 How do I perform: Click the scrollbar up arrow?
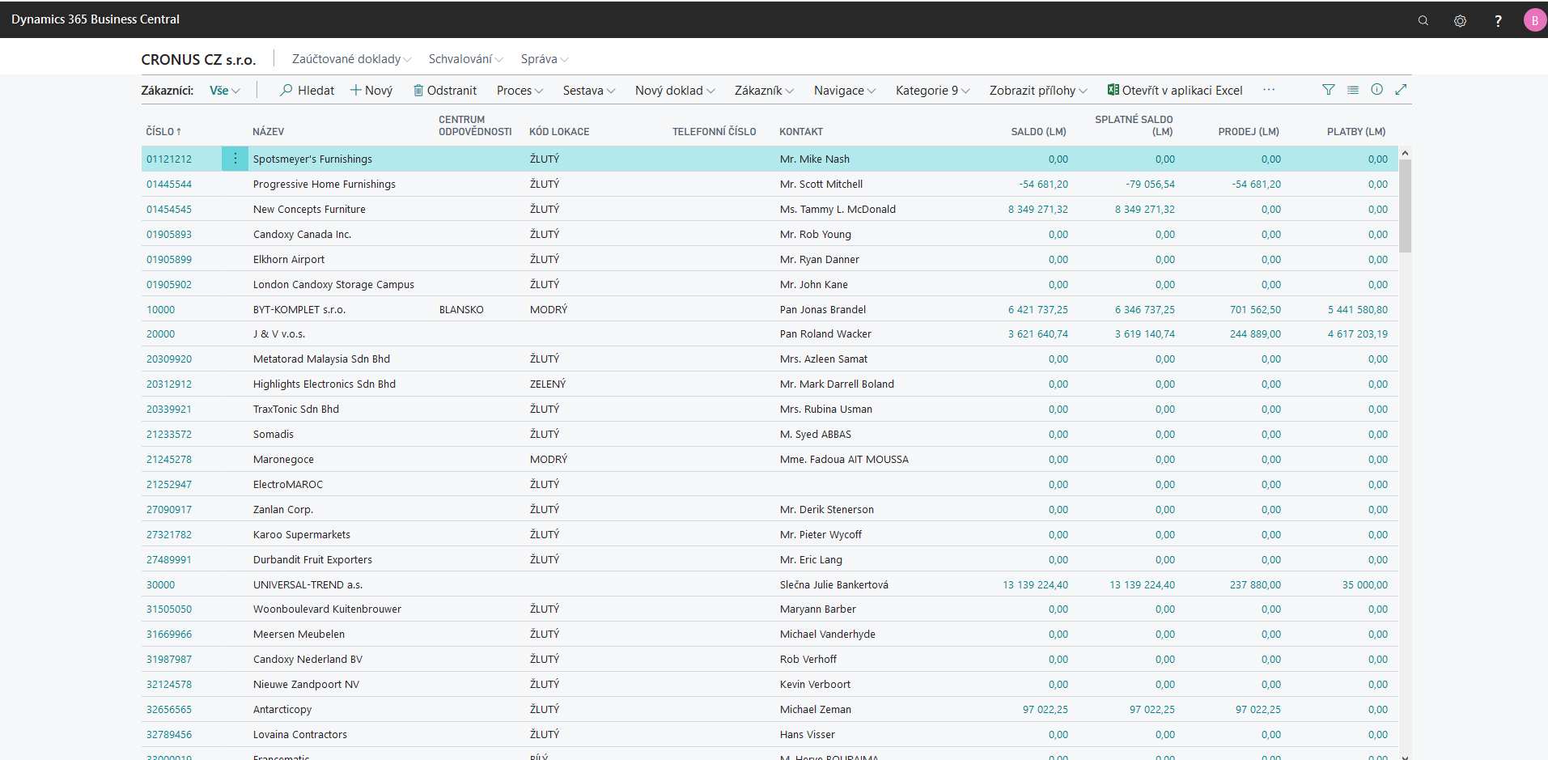(x=1405, y=153)
